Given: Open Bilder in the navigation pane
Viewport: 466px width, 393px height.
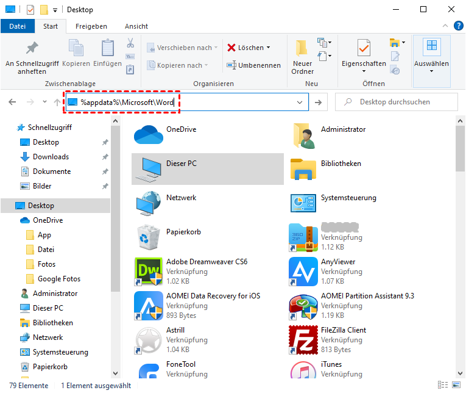Looking at the screenshot, I should click(x=42, y=186).
